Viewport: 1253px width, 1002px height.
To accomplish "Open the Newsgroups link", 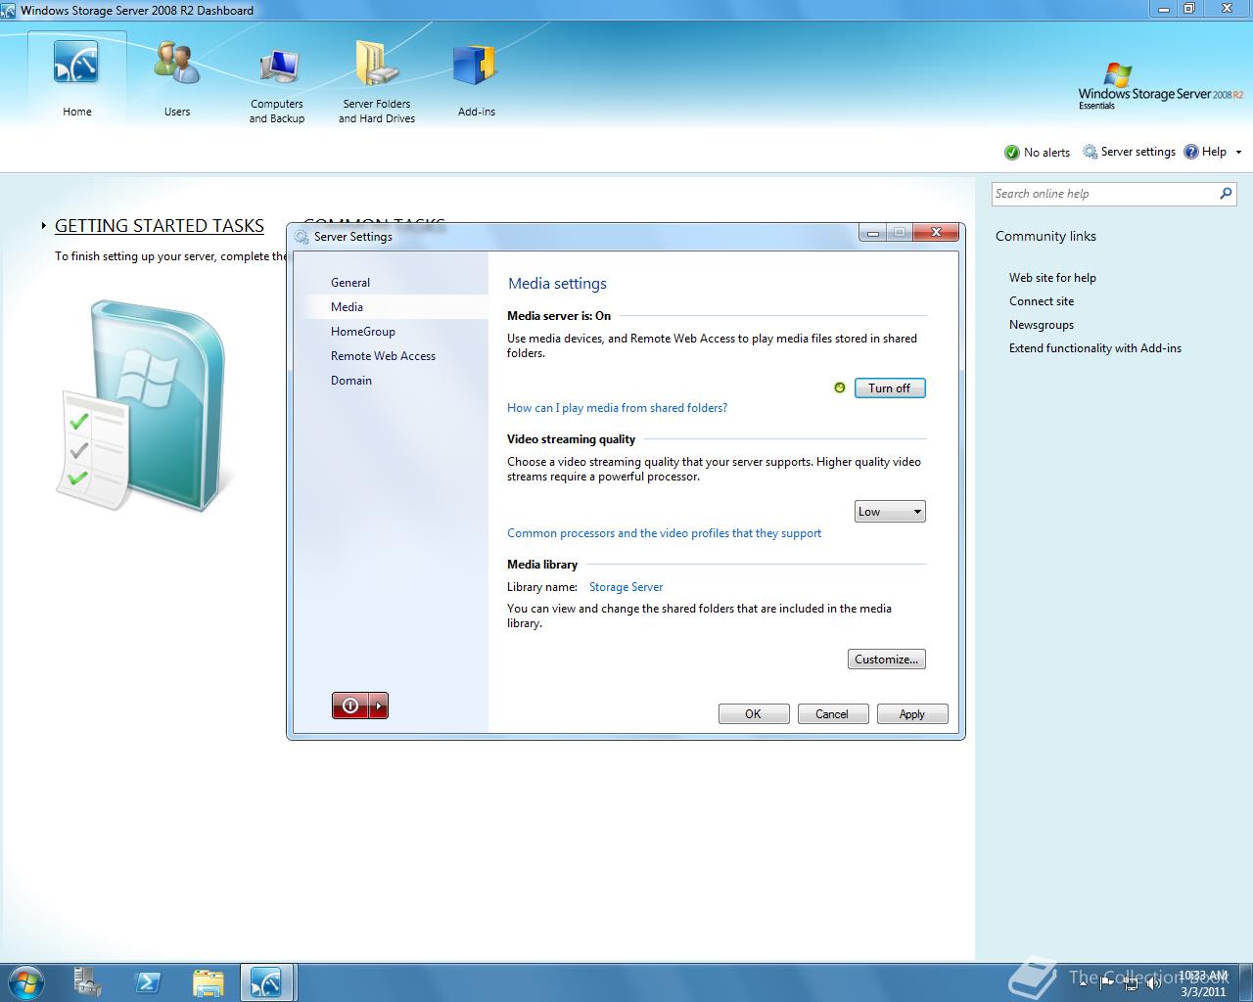I will click(x=1042, y=325).
